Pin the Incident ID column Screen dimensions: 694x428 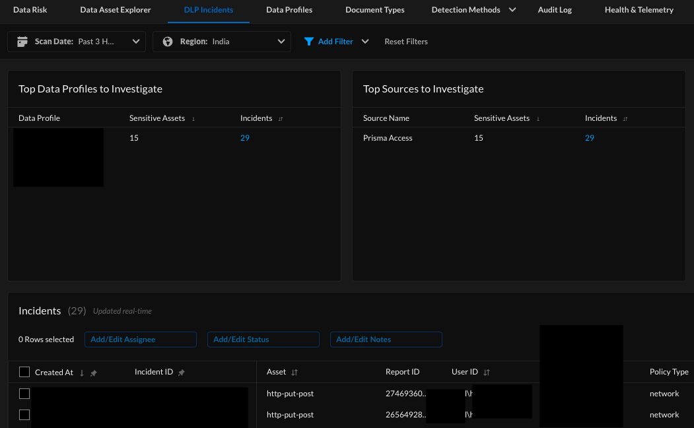tap(182, 373)
